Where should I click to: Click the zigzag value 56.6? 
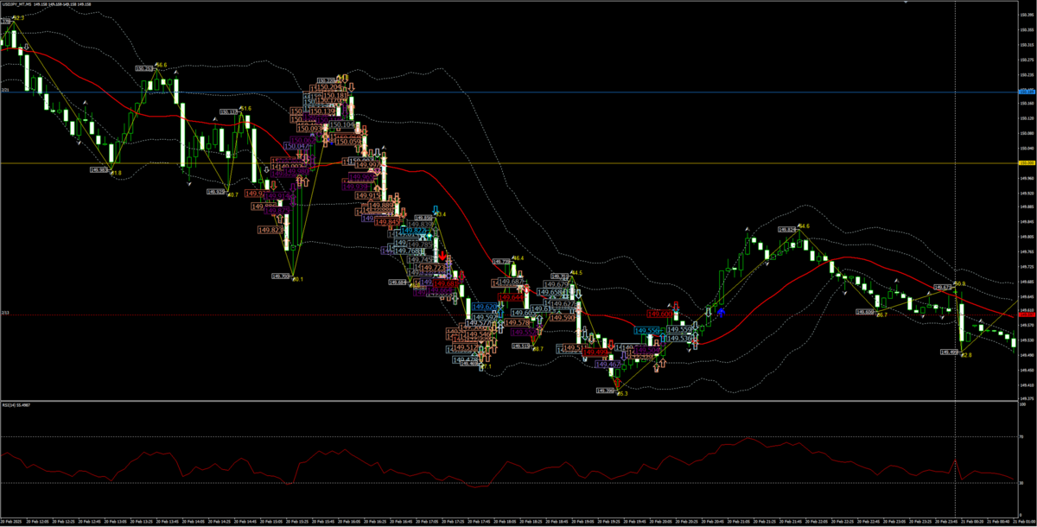pos(162,65)
